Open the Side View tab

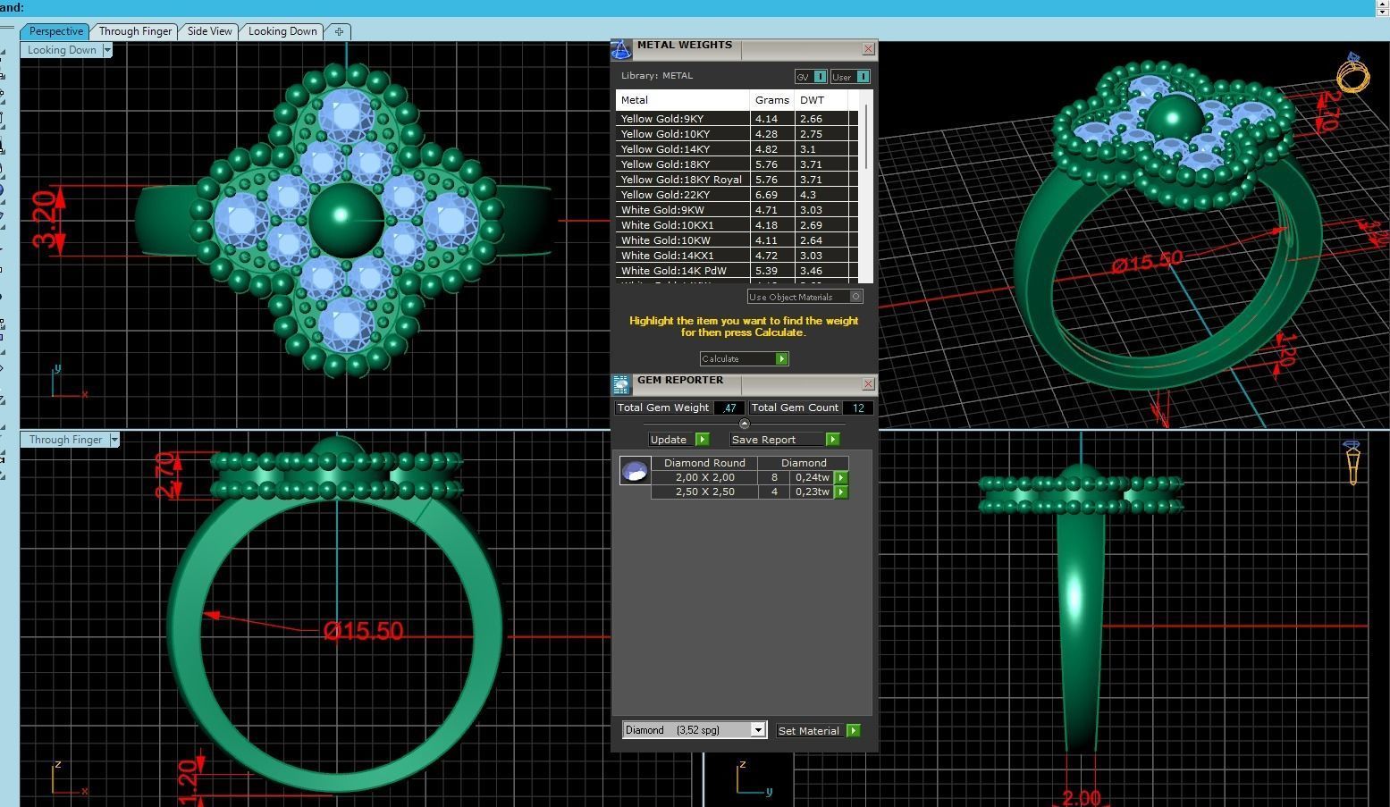tap(209, 31)
